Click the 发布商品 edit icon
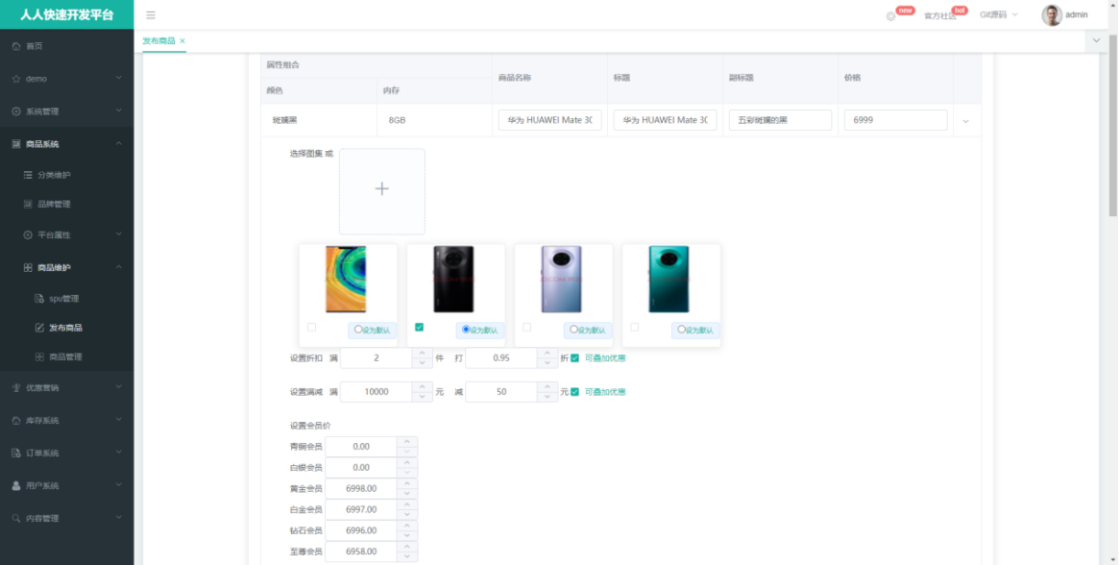This screenshot has height=565, width=1119. click(x=39, y=328)
